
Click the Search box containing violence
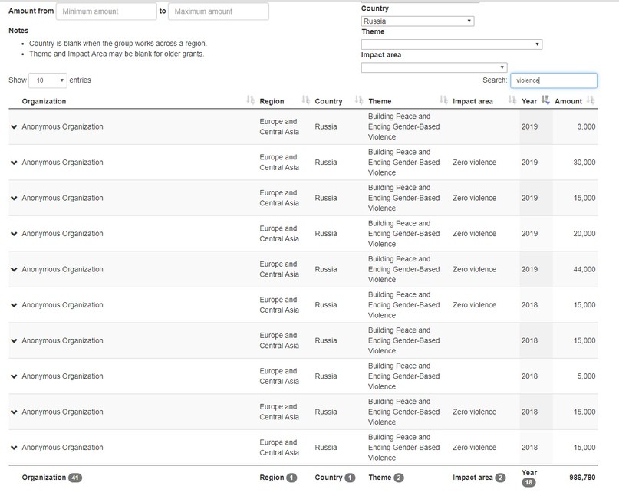tap(553, 80)
